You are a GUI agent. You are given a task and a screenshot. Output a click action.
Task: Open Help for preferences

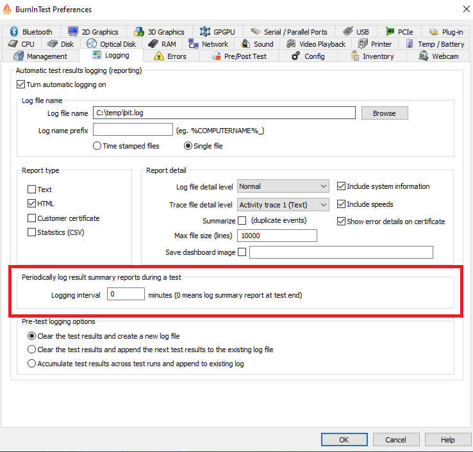(448, 440)
